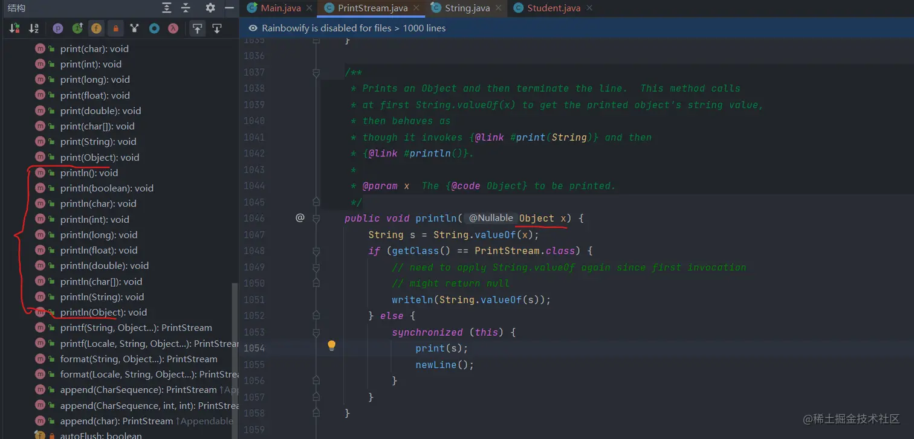Click writeln(String.valueOf(s)) on line 1051
Screen dimensions: 914x439
(x=472, y=300)
